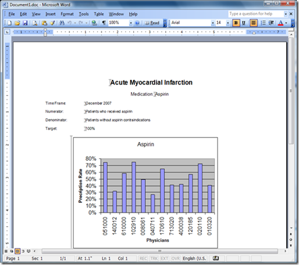Toggle Center alignment
299x265 pixels.
(x=253, y=23)
